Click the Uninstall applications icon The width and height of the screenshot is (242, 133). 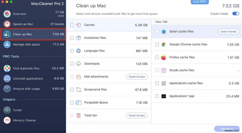coord(7,79)
